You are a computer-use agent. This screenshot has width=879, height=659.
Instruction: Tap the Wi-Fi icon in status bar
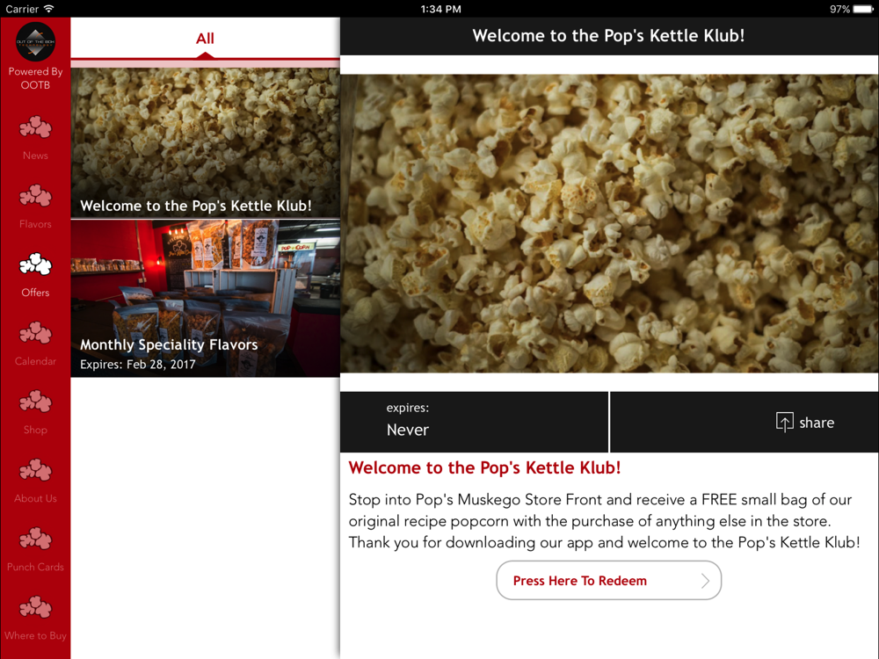click(x=48, y=9)
